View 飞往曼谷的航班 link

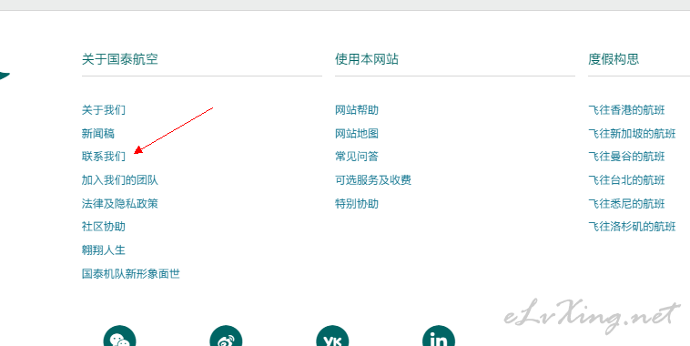[626, 157]
